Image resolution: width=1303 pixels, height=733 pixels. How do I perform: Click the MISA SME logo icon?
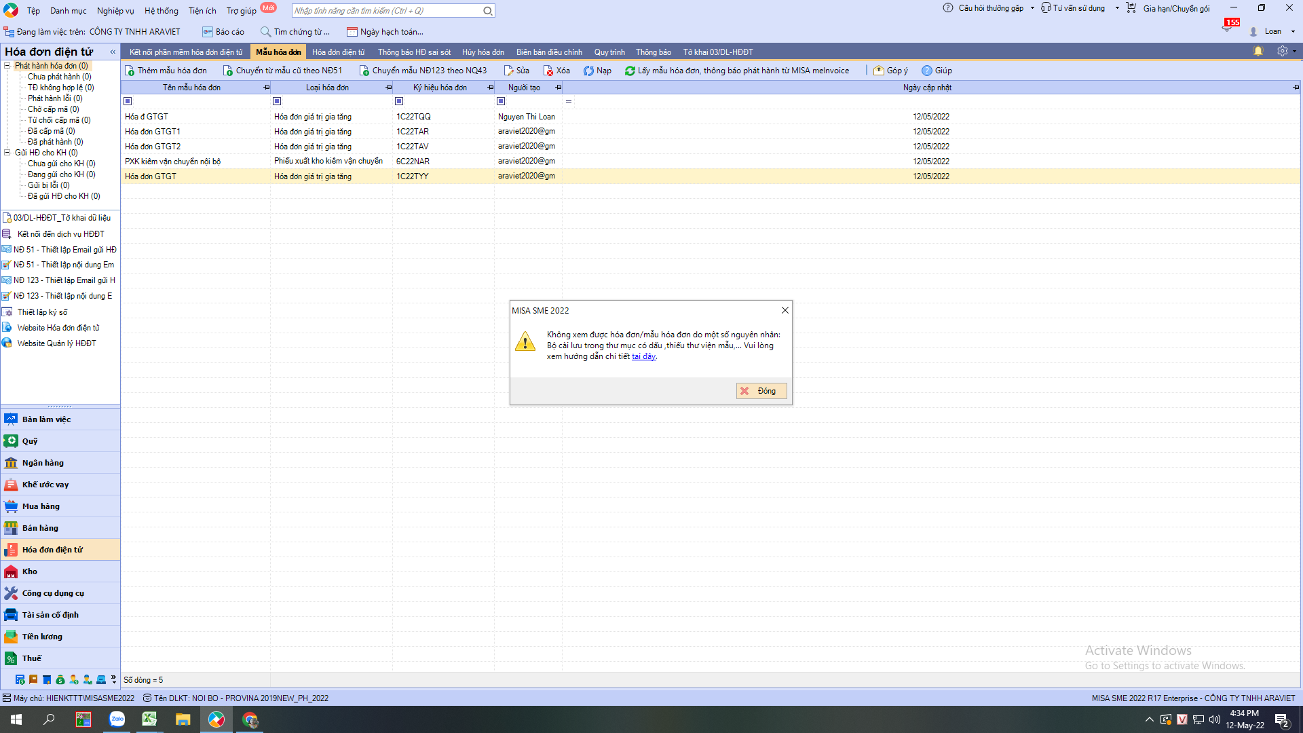pyautogui.click(x=11, y=10)
